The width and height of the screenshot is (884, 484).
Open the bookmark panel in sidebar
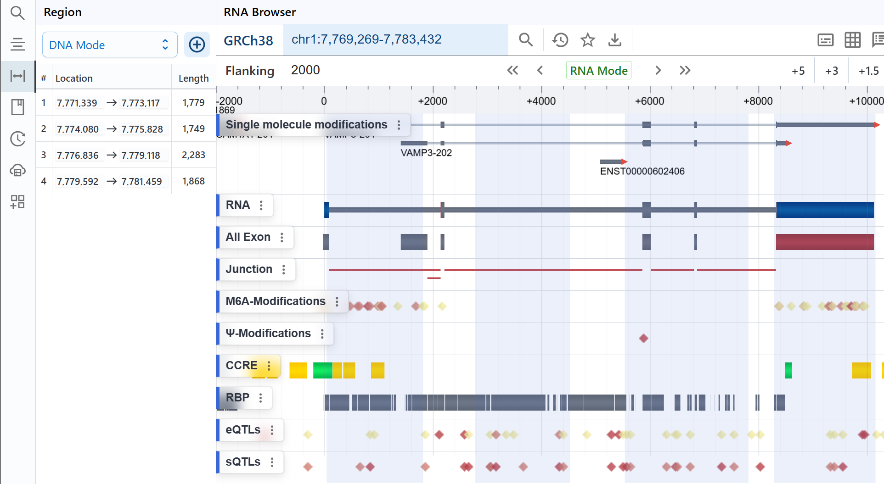pos(17,107)
